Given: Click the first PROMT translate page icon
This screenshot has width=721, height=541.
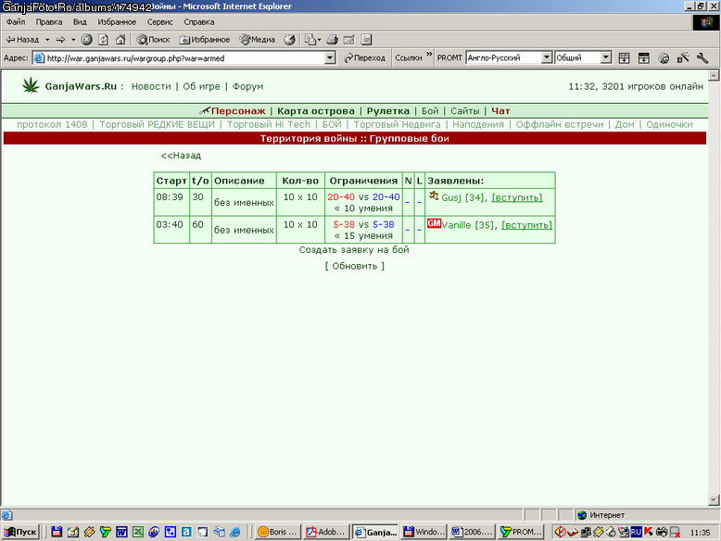Looking at the screenshot, I should 624,58.
